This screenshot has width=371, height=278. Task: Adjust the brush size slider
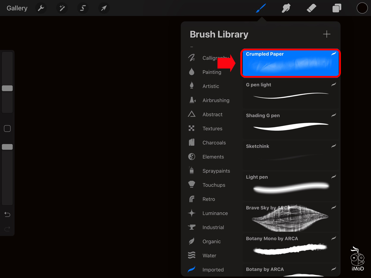click(x=7, y=88)
